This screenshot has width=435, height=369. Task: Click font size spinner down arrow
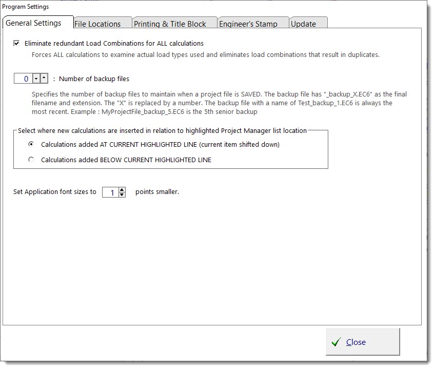pos(122,195)
